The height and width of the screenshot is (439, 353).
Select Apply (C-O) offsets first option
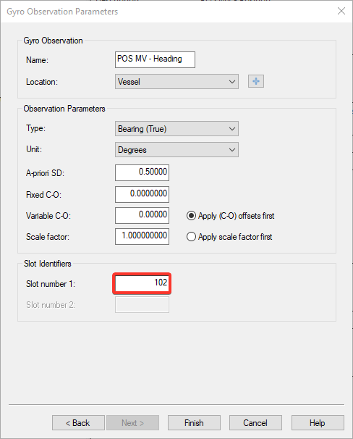pos(231,216)
